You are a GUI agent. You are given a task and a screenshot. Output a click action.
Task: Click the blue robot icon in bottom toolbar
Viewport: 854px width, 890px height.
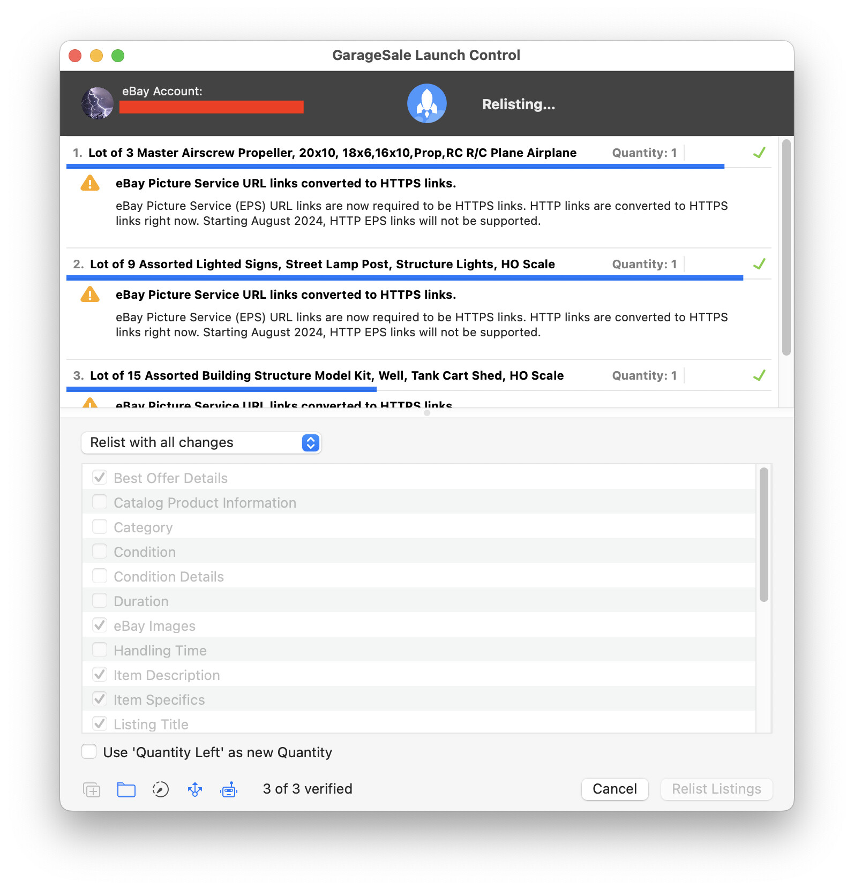click(x=229, y=789)
